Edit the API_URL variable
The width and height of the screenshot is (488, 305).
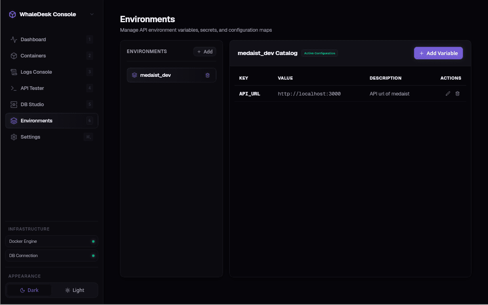448,93
